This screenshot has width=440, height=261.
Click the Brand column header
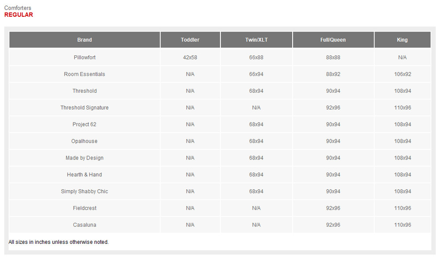[84, 40]
